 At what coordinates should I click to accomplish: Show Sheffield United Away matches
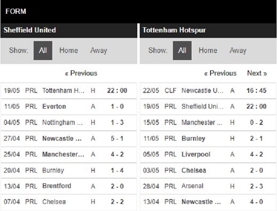[99, 51]
